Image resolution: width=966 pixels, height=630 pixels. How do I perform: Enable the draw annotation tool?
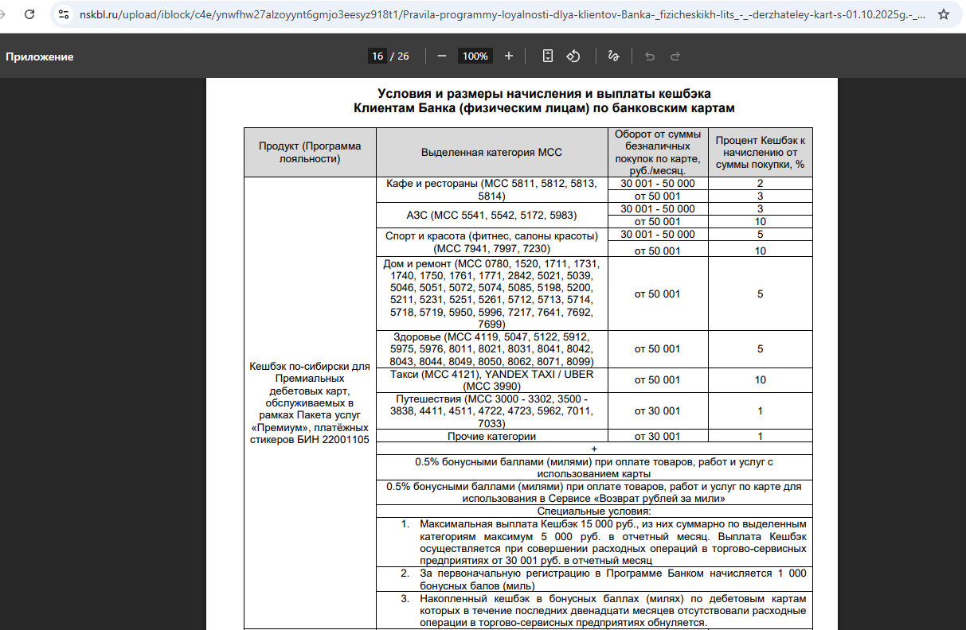pyautogui.click(x=613, y=56)
